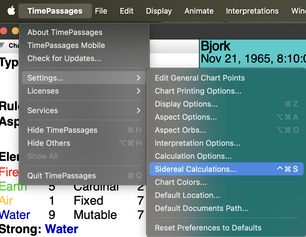Choose TimePassages Mobile
306x237 pixels.
pyautogui.click(x=84, y=45)
